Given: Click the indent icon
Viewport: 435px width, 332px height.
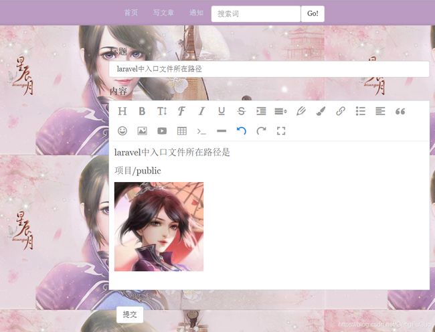Looking at the screenshot, I should coord(261,111).
